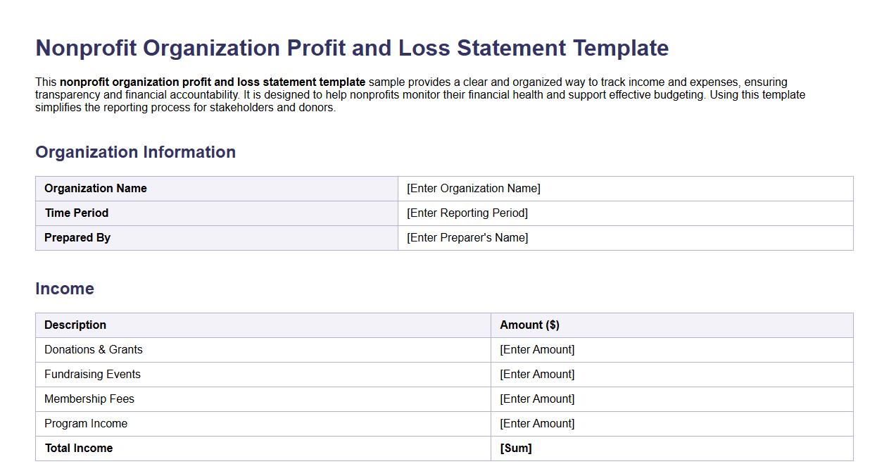Click the amount field for Fundraising Events
Image resolution: width=889 pixels, height=464 pixels.
click(536, 374)
